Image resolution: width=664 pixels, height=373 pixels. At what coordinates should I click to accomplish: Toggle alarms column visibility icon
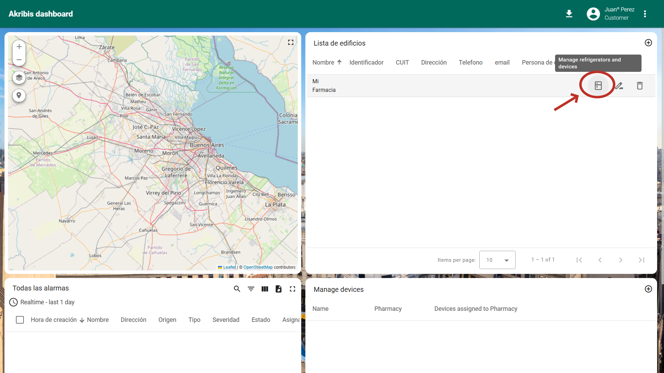pyautogui.click(x=265, y=289)
